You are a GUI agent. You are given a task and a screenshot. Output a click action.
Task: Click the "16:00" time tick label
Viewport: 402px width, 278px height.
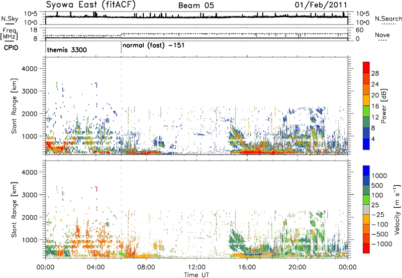(x=247, y=267)
